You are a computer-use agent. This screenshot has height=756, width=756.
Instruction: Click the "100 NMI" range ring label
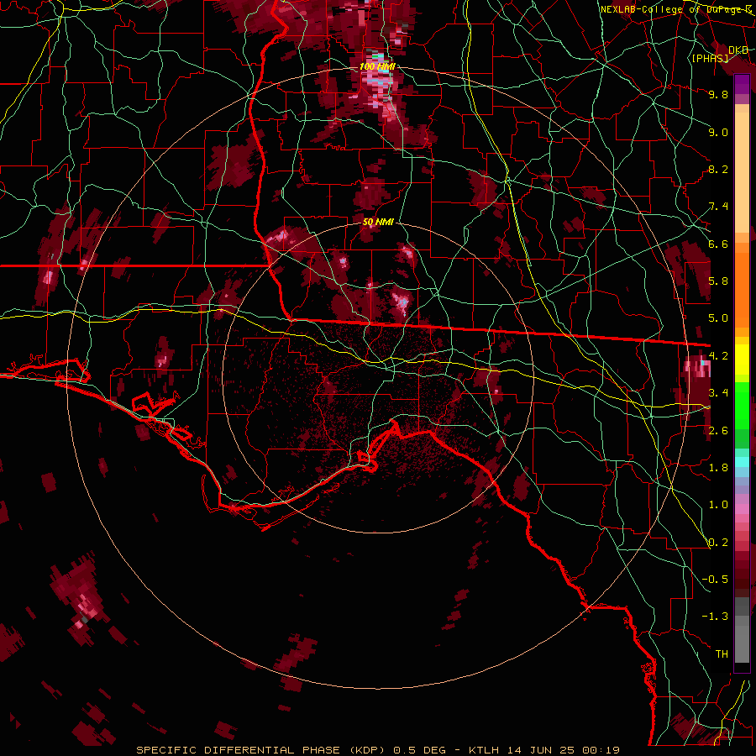(377, 66)
